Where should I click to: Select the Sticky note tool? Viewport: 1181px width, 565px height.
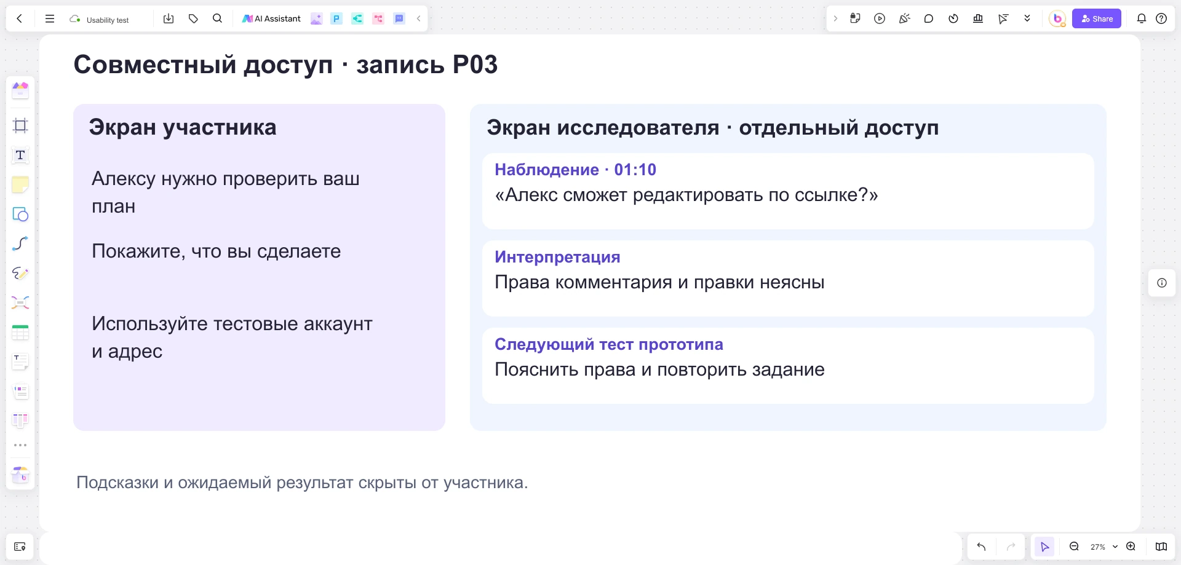[20, 184]
